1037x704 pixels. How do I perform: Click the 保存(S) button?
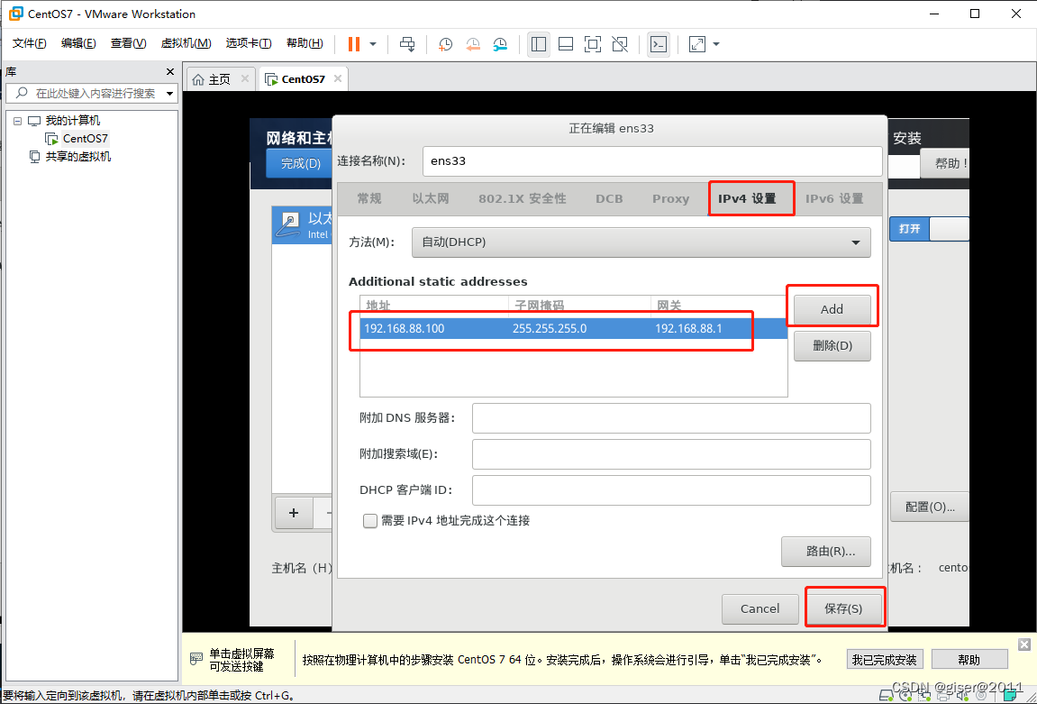point(844,608)
